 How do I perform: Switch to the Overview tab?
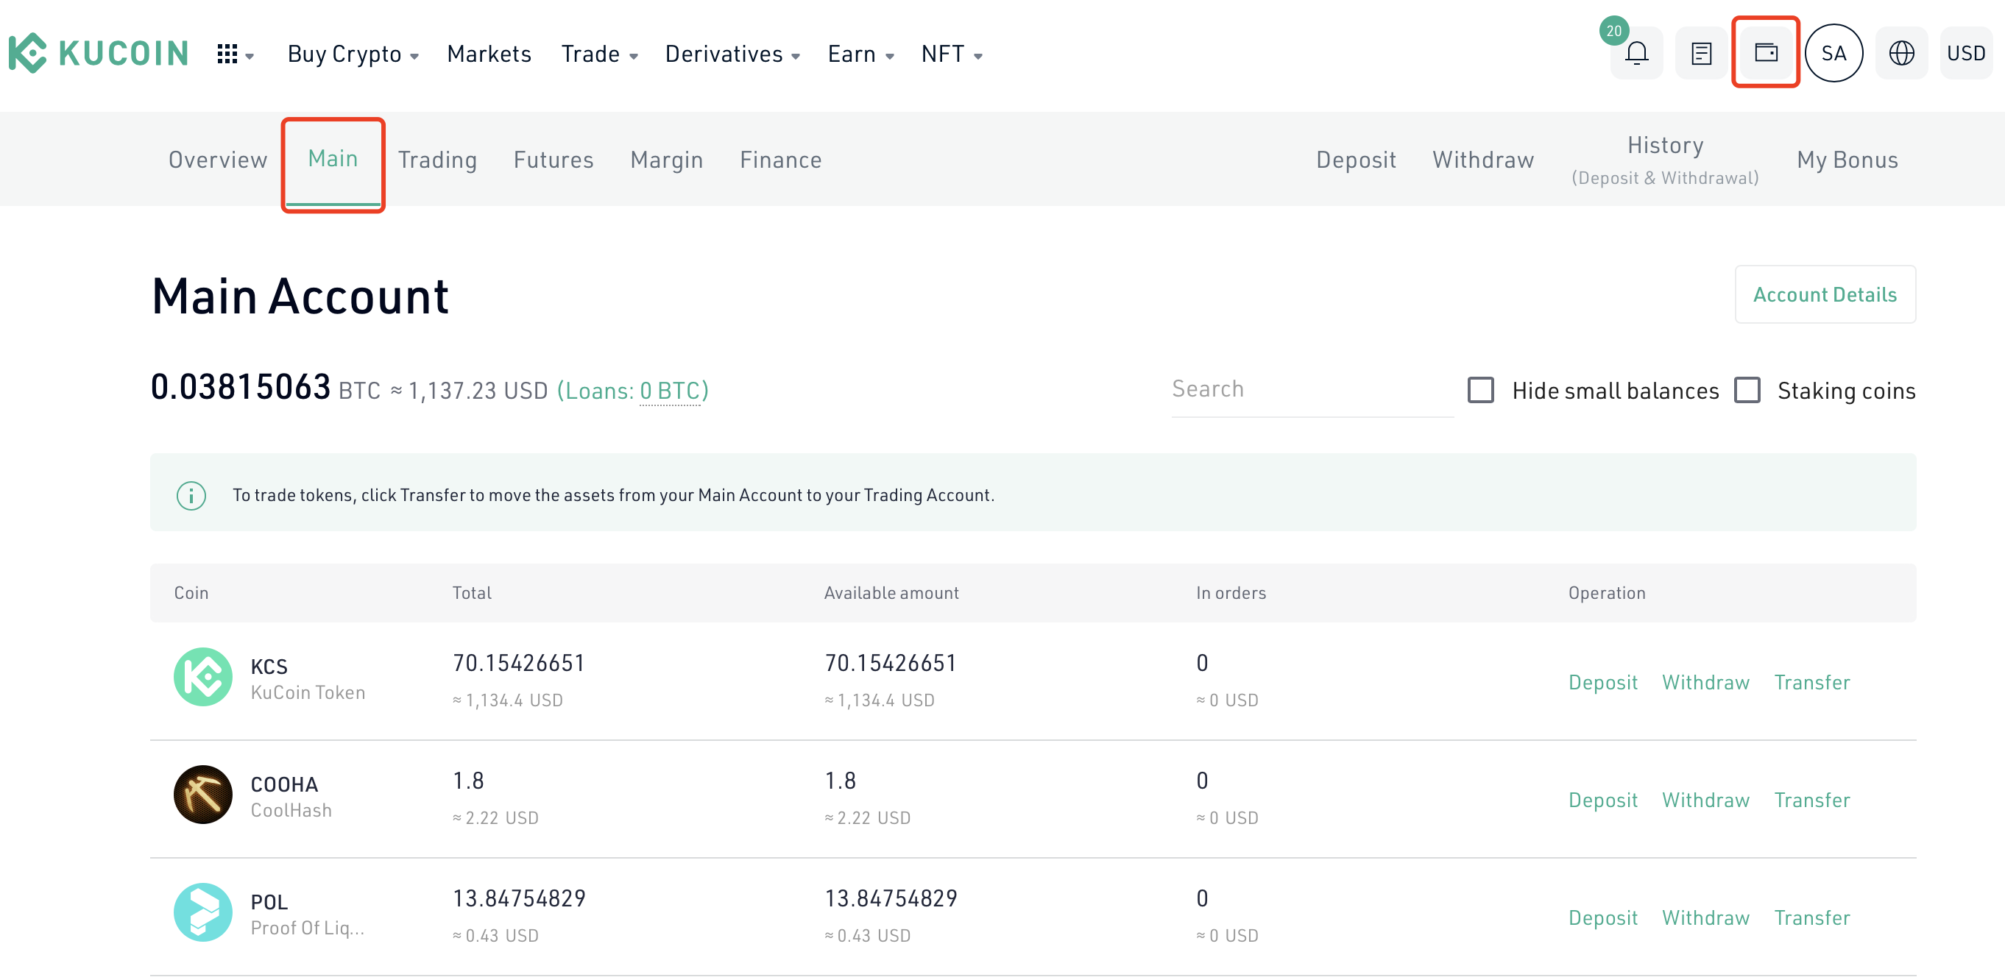point(218,160)
